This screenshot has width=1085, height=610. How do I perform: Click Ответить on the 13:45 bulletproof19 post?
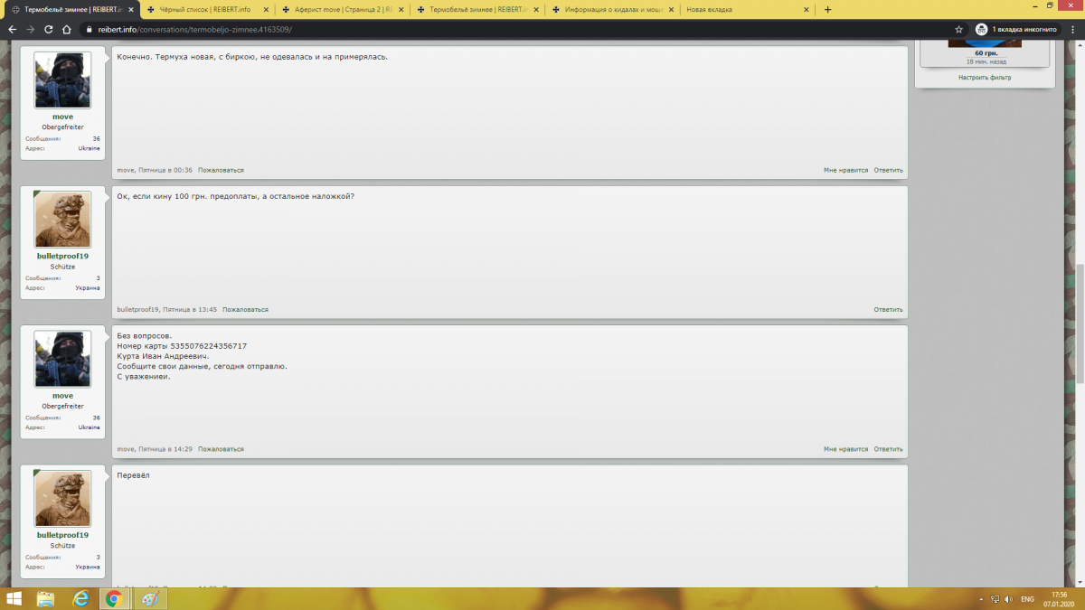888,309
